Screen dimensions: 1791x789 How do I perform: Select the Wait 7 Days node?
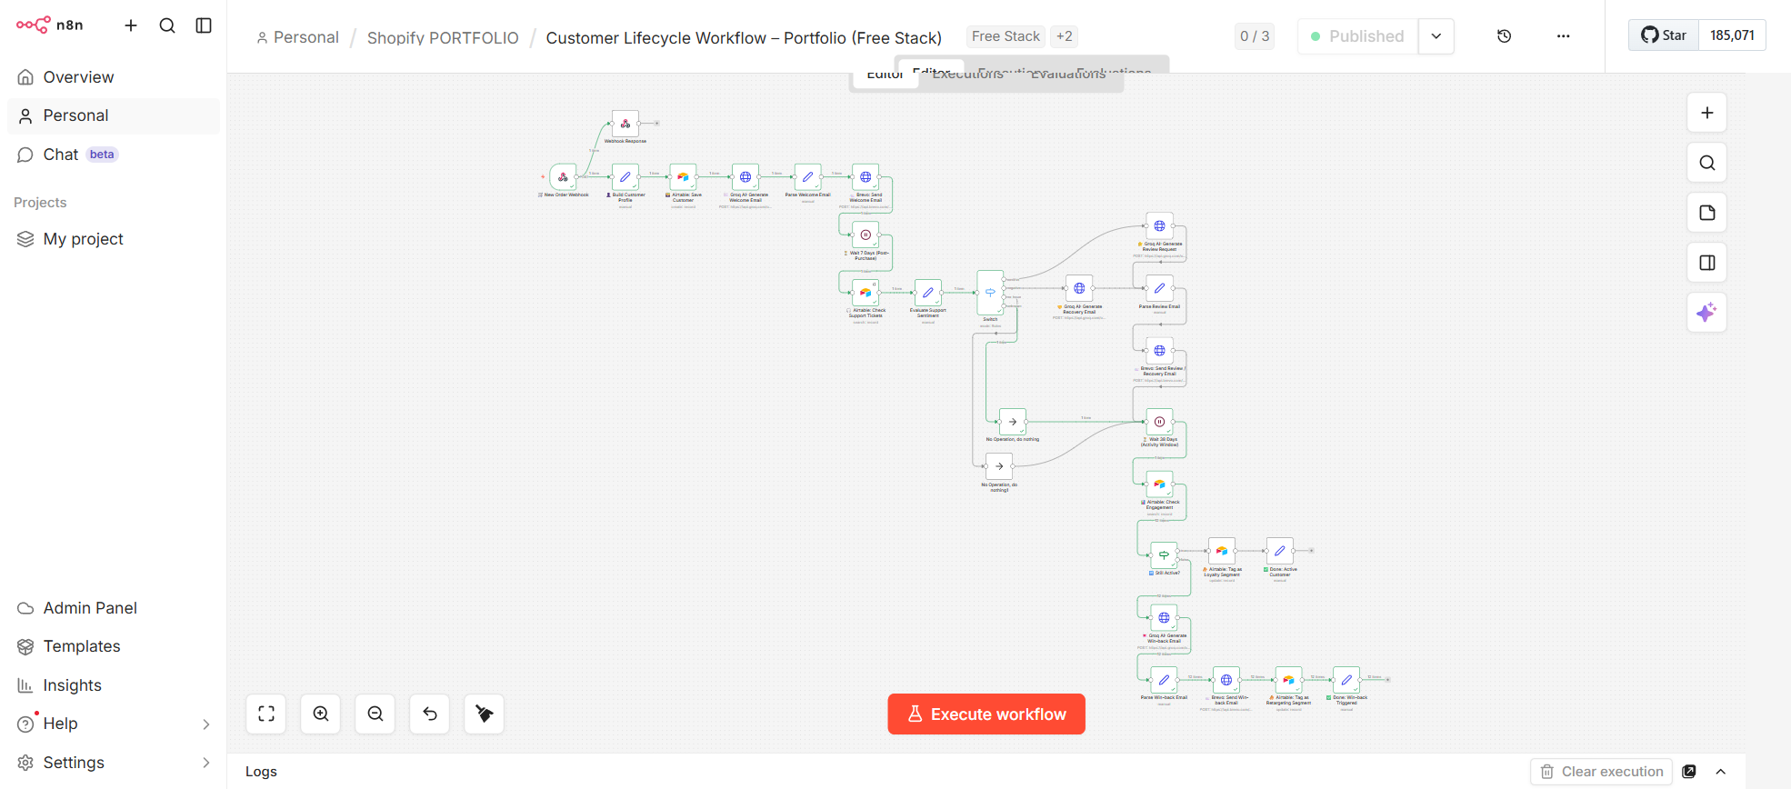[865, 235]
